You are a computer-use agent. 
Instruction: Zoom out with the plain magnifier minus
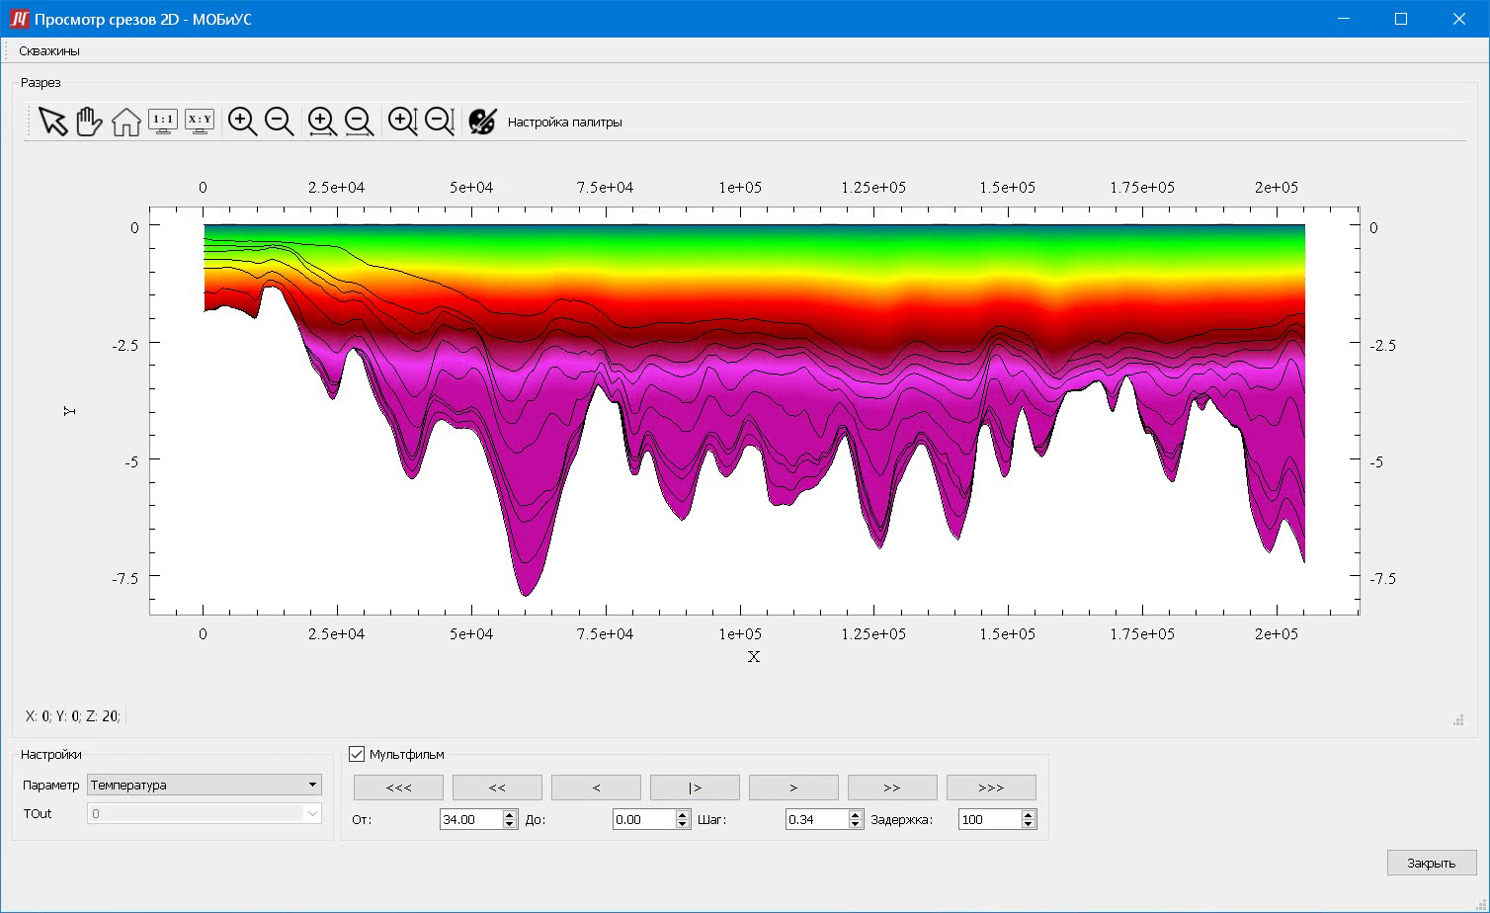click(x=280, y=122)
